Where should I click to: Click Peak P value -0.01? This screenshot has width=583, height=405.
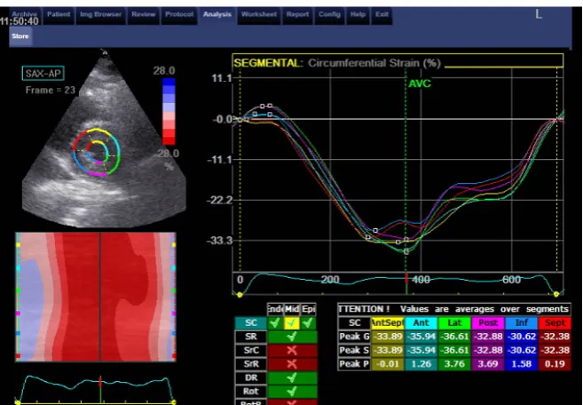point(388,364)
